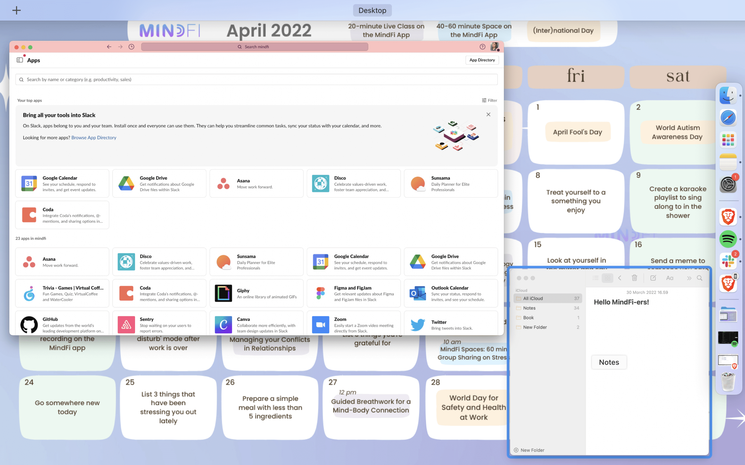Open Launchpad from the Dock
The image size is (745, 465).
[x=728, y=140]
